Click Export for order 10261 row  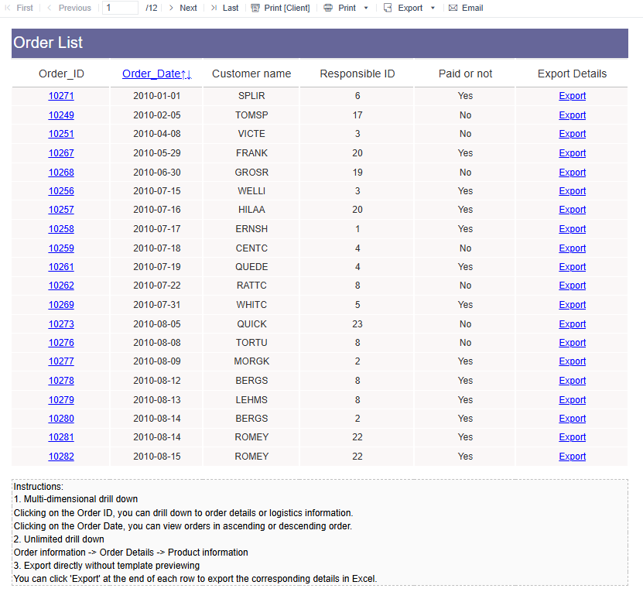[x=572, y=267]
